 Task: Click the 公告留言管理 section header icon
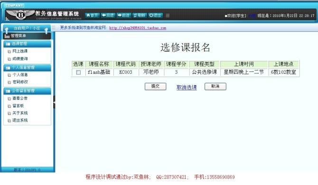(8, 91)
